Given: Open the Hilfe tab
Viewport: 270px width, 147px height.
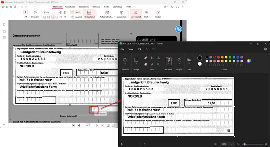Looking at the screenshot, I should point(128,7).
